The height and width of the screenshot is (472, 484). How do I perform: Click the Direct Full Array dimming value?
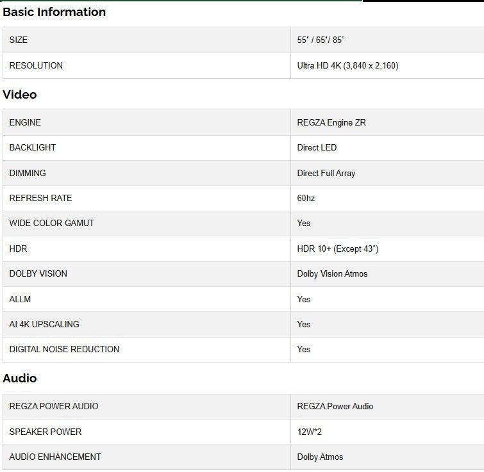[x=326, y=173]
